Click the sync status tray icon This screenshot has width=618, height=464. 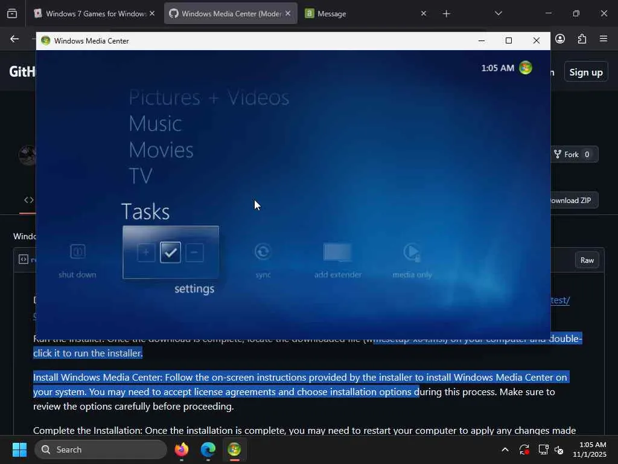tap(524, 449)
